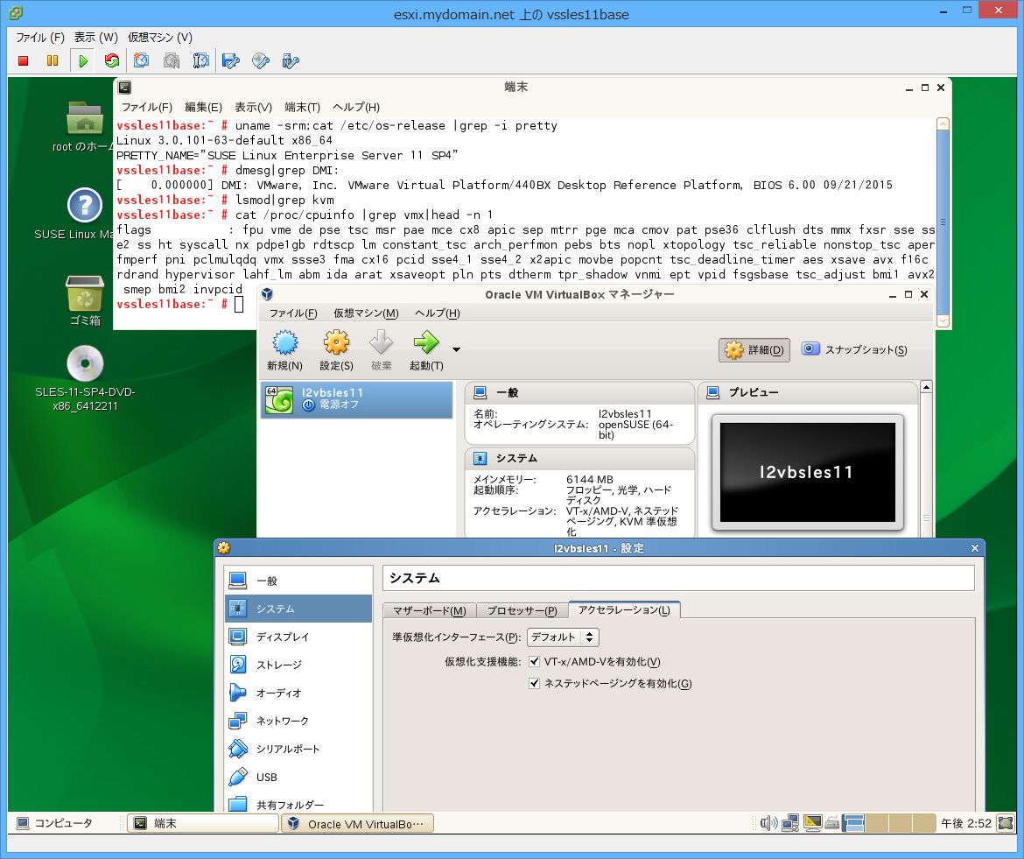Open the vSphere Virtual Machine (仮想マシン V) menu
Screen dimensions: 1024x859
[x=160, y=38]
